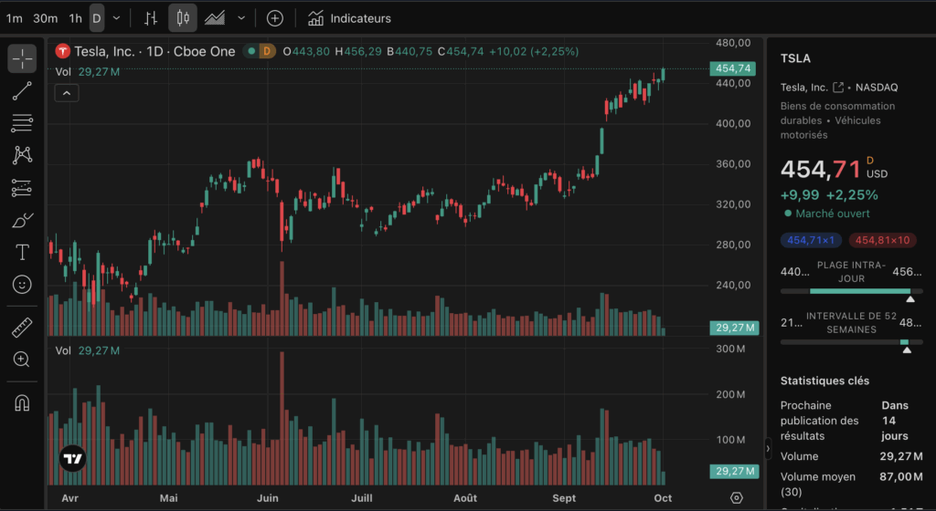Select the crosshair cursor tool
The image size is (936, 511).
click(x=22, y=58)
